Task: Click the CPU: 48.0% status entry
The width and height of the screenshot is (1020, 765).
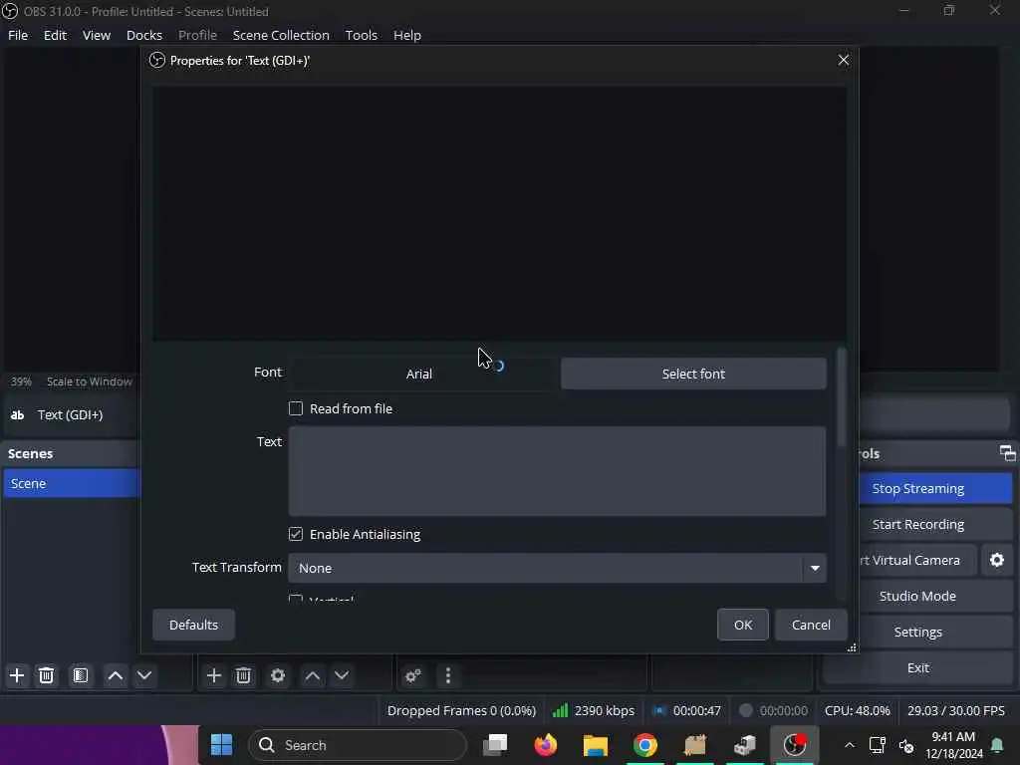Action: (858, 711)
